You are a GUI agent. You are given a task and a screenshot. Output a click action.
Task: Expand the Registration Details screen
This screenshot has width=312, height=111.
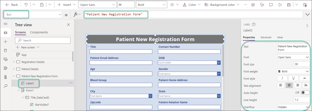click(x=14, y=62)
